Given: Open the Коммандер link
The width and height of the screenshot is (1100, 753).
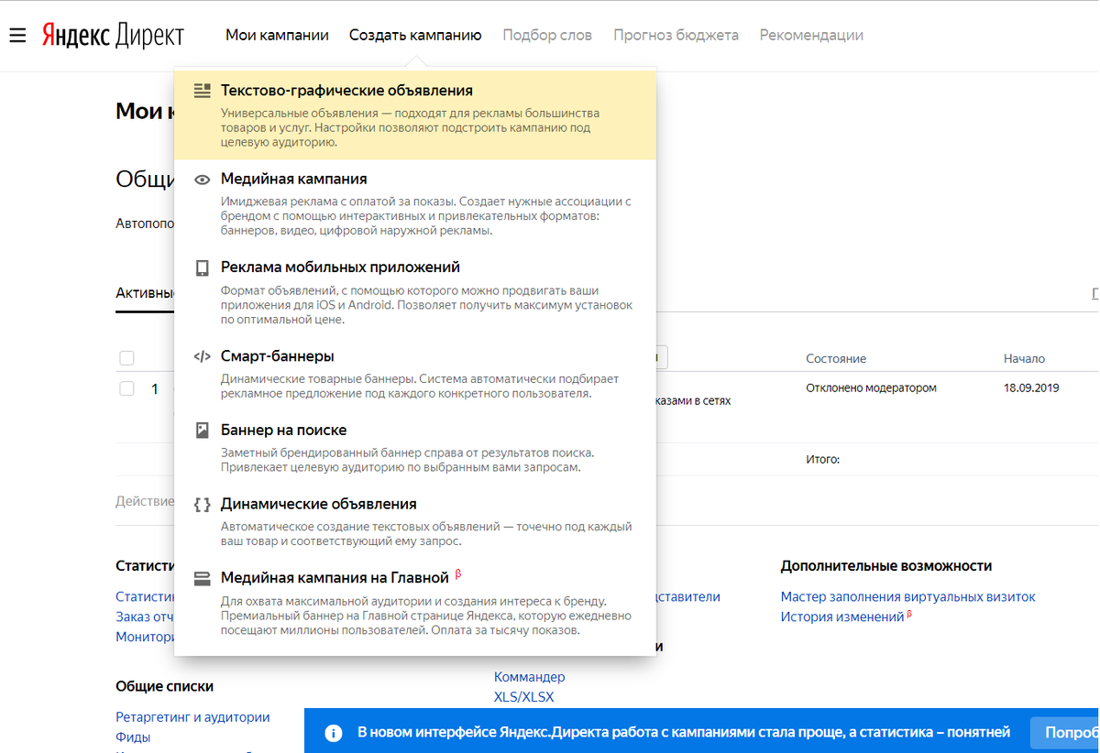Looking at the screenshot, I should (530, 677).
